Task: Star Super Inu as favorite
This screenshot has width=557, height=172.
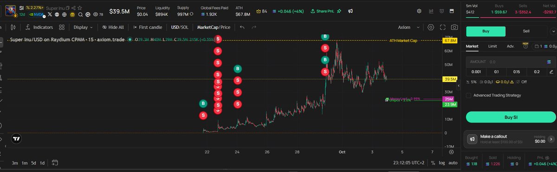Action: coord(80,8)
